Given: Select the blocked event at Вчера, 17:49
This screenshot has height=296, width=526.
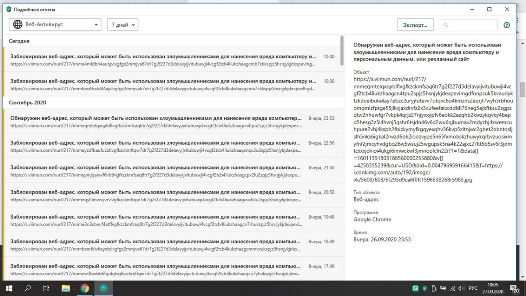Looking at the screenshot, I should pos(172,268).
